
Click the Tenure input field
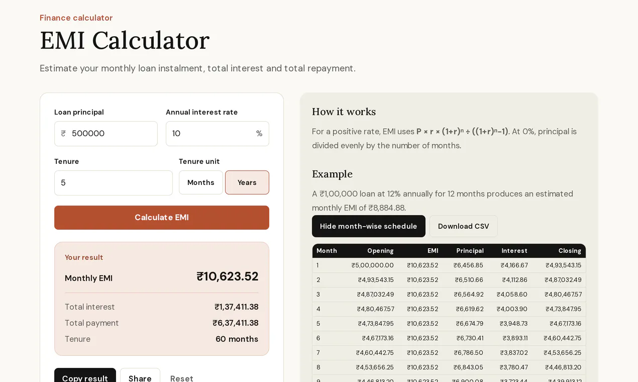click(114, 183)
